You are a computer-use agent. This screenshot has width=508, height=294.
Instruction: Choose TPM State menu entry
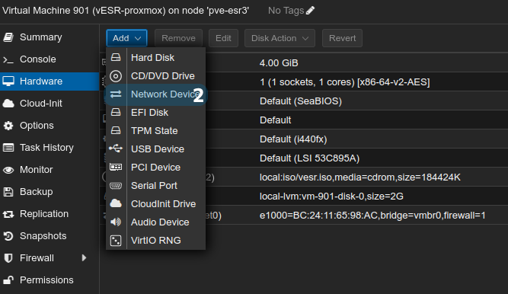156,131
